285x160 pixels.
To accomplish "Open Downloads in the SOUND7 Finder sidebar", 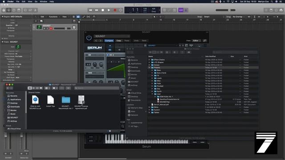I will click(x=13, y=107).
